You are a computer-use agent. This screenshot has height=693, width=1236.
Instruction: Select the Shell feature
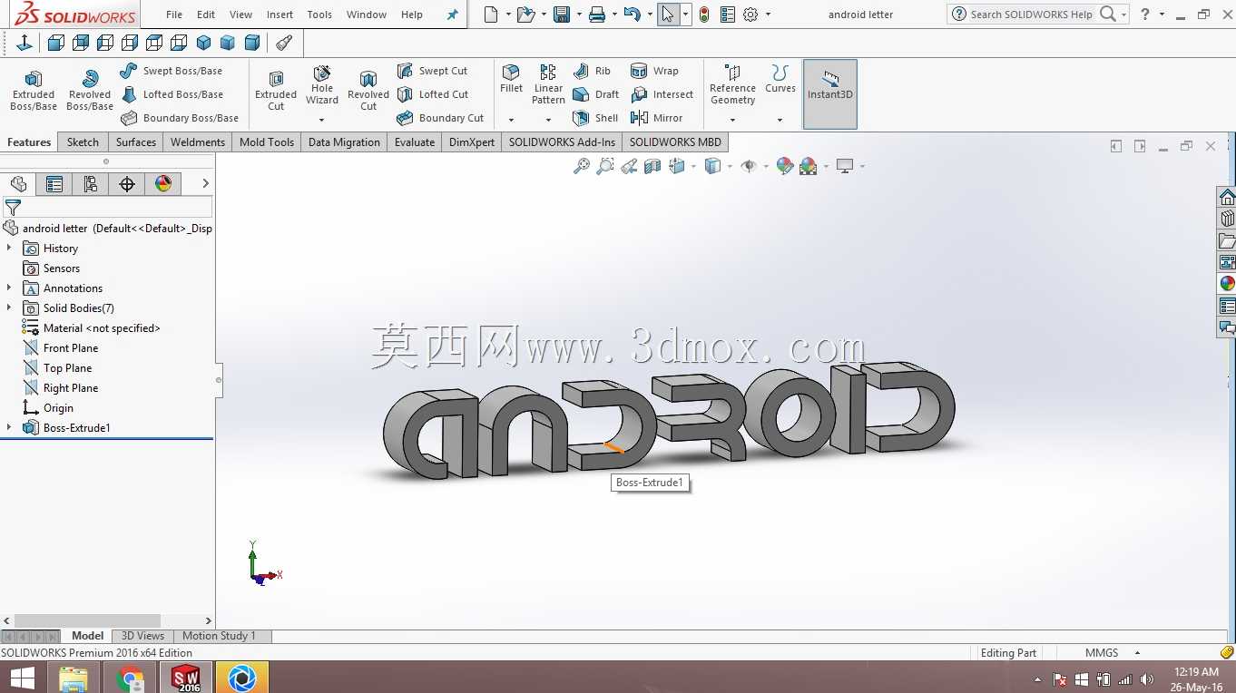[596, 118]
